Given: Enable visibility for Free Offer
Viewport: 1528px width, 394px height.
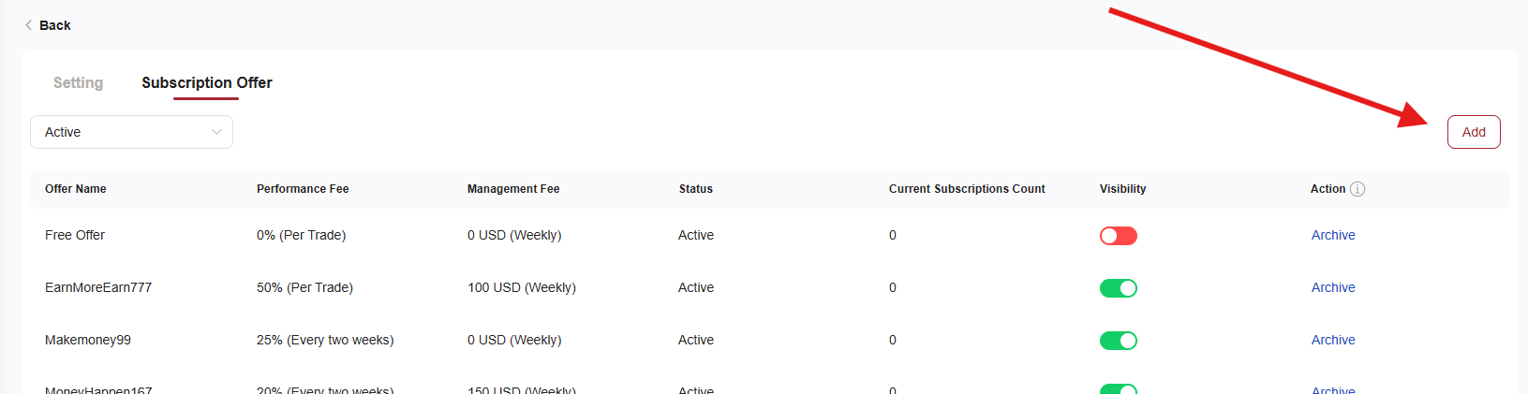Looking at the screenshot, I should 1119,236.
